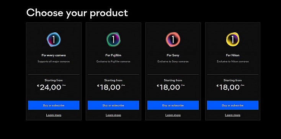Viewport: 281px width, 139px height.
Task: Buy or subscribe to Sony plan
Action: pyautogui.click(x=173, y=105)
